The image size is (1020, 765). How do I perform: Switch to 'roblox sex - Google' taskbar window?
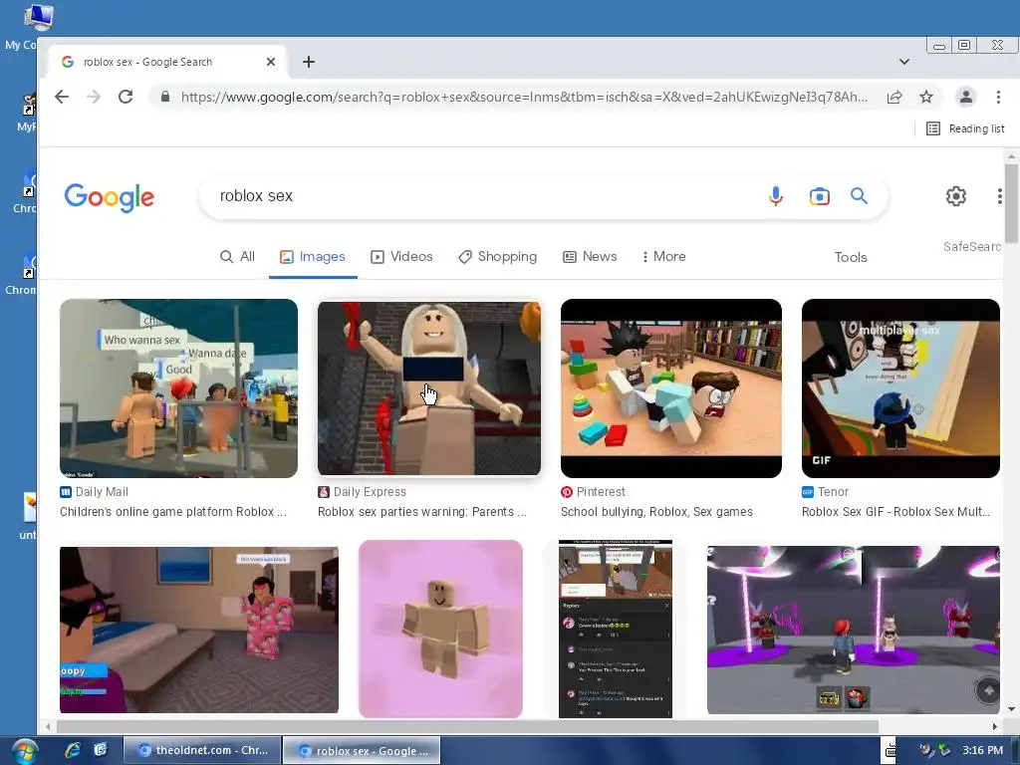(x=362, y=750)
